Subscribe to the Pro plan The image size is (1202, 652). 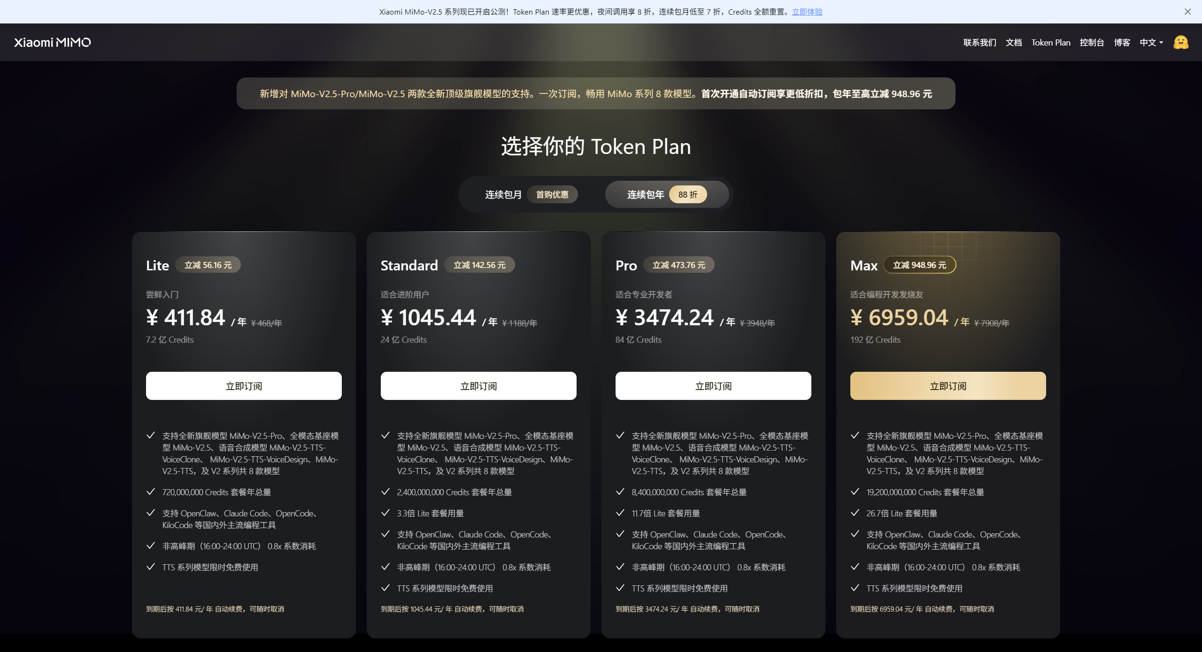(713, 386)
